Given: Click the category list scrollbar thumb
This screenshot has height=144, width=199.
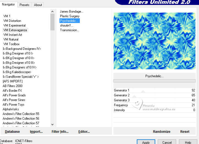Looking at the screenshot, I should click(x=52, y=22).
